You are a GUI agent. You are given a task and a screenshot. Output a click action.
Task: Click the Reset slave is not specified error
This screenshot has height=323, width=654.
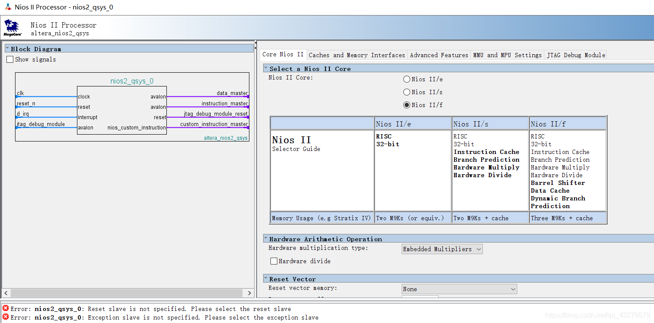click(151, 309)
